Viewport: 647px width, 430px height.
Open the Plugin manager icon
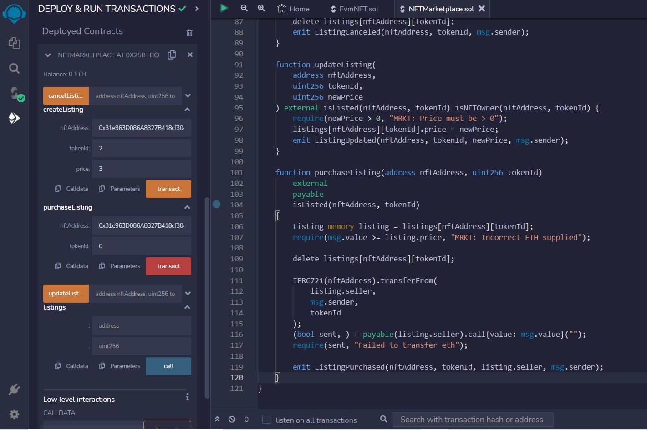tap(14, 390)
